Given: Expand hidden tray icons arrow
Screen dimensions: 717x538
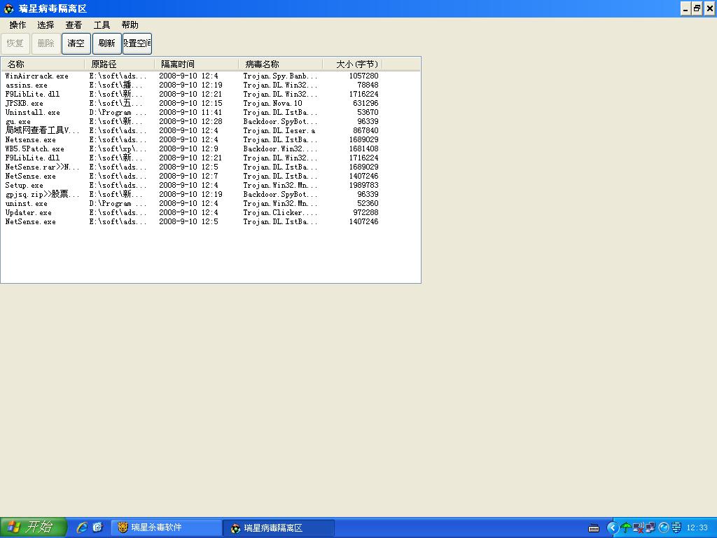Looking at the screenshot, I should [612, 527].
